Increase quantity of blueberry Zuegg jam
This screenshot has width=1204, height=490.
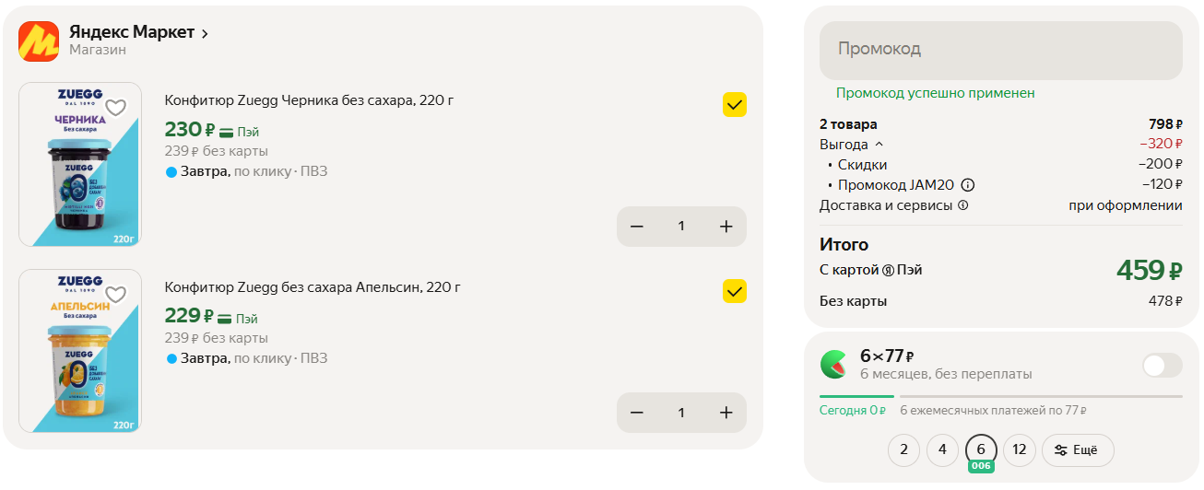[726, 227]
